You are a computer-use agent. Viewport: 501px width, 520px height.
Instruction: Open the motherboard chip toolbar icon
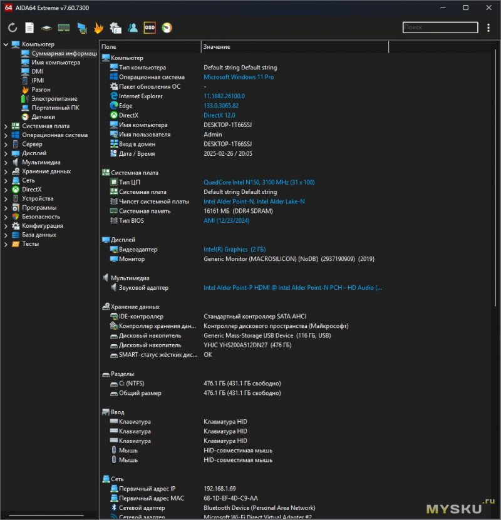tap(46, 28)
